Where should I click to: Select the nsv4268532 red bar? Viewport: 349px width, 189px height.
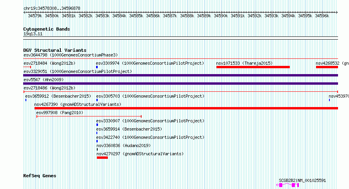[x=327, y=67]
